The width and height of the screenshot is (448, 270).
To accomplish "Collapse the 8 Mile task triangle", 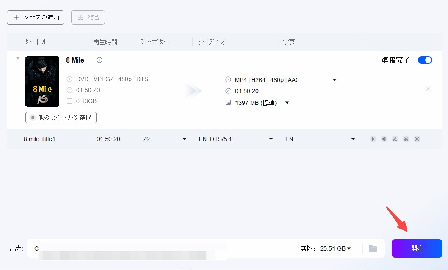I will click(x=18, y=58).
